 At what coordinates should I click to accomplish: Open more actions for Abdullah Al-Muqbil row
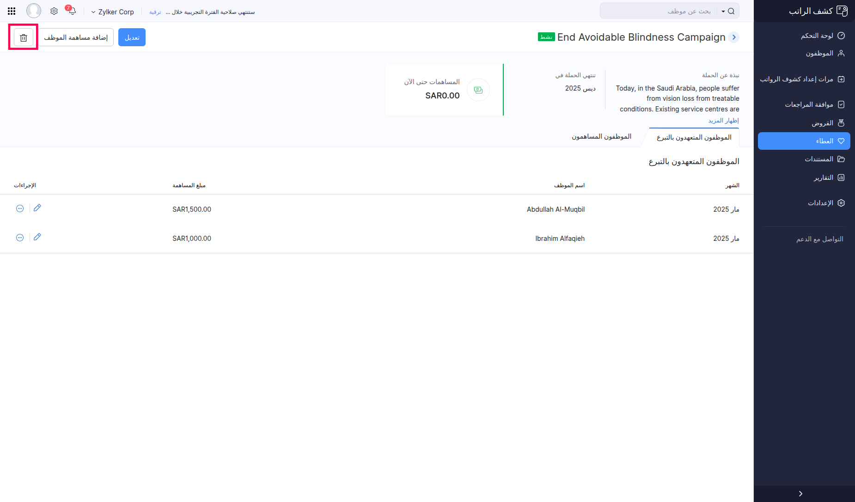(20, 208)
